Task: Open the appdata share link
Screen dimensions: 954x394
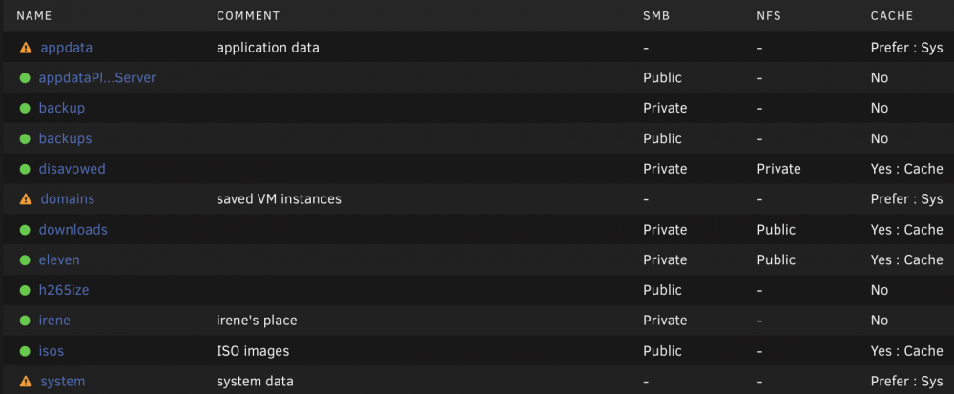Action: pos(67,48)
